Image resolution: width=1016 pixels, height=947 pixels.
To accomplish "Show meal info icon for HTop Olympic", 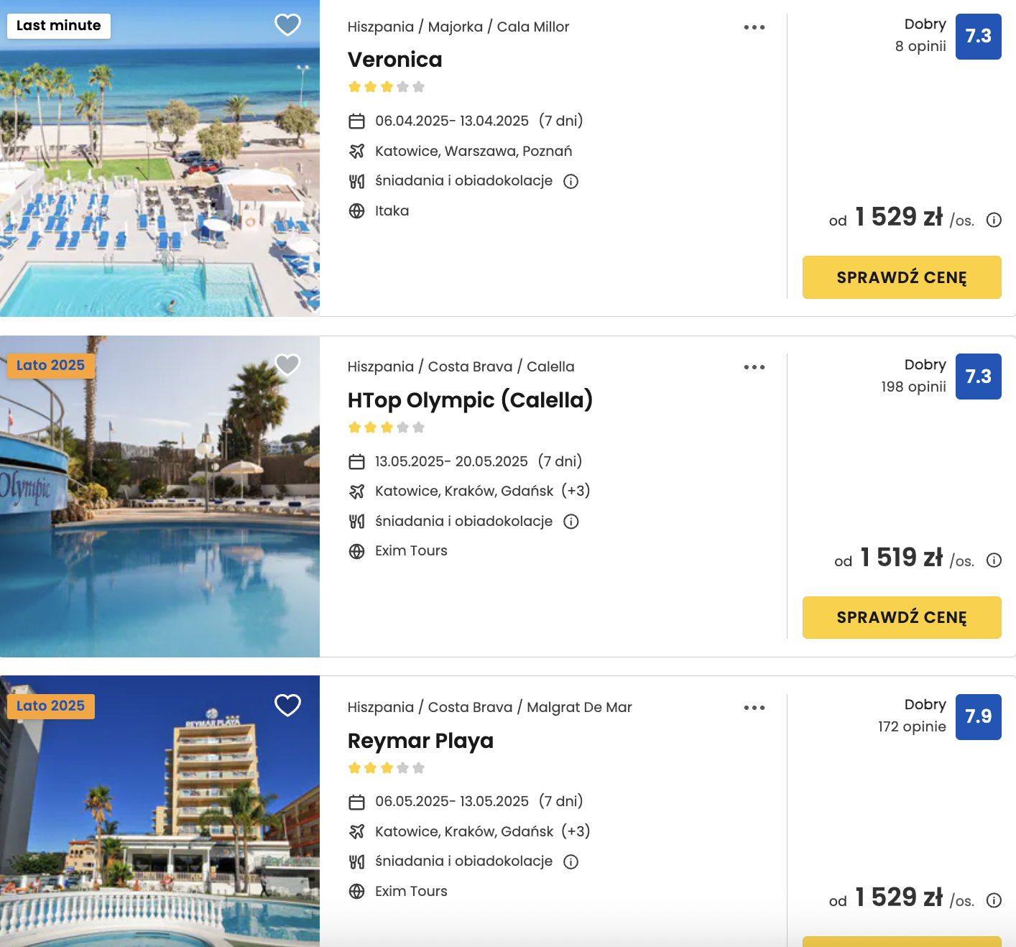I will [571, 522].
